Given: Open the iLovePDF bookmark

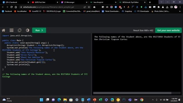Looking at the screenshot, I should pos(35,11).
